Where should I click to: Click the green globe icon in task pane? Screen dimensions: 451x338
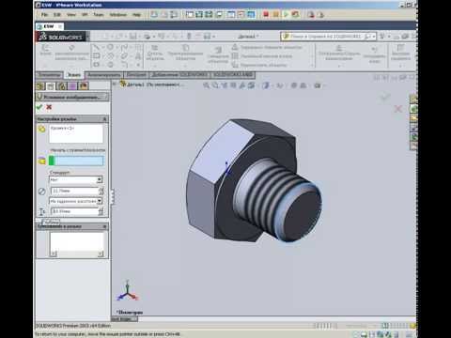pyautogui.click(x=413, y=109)
